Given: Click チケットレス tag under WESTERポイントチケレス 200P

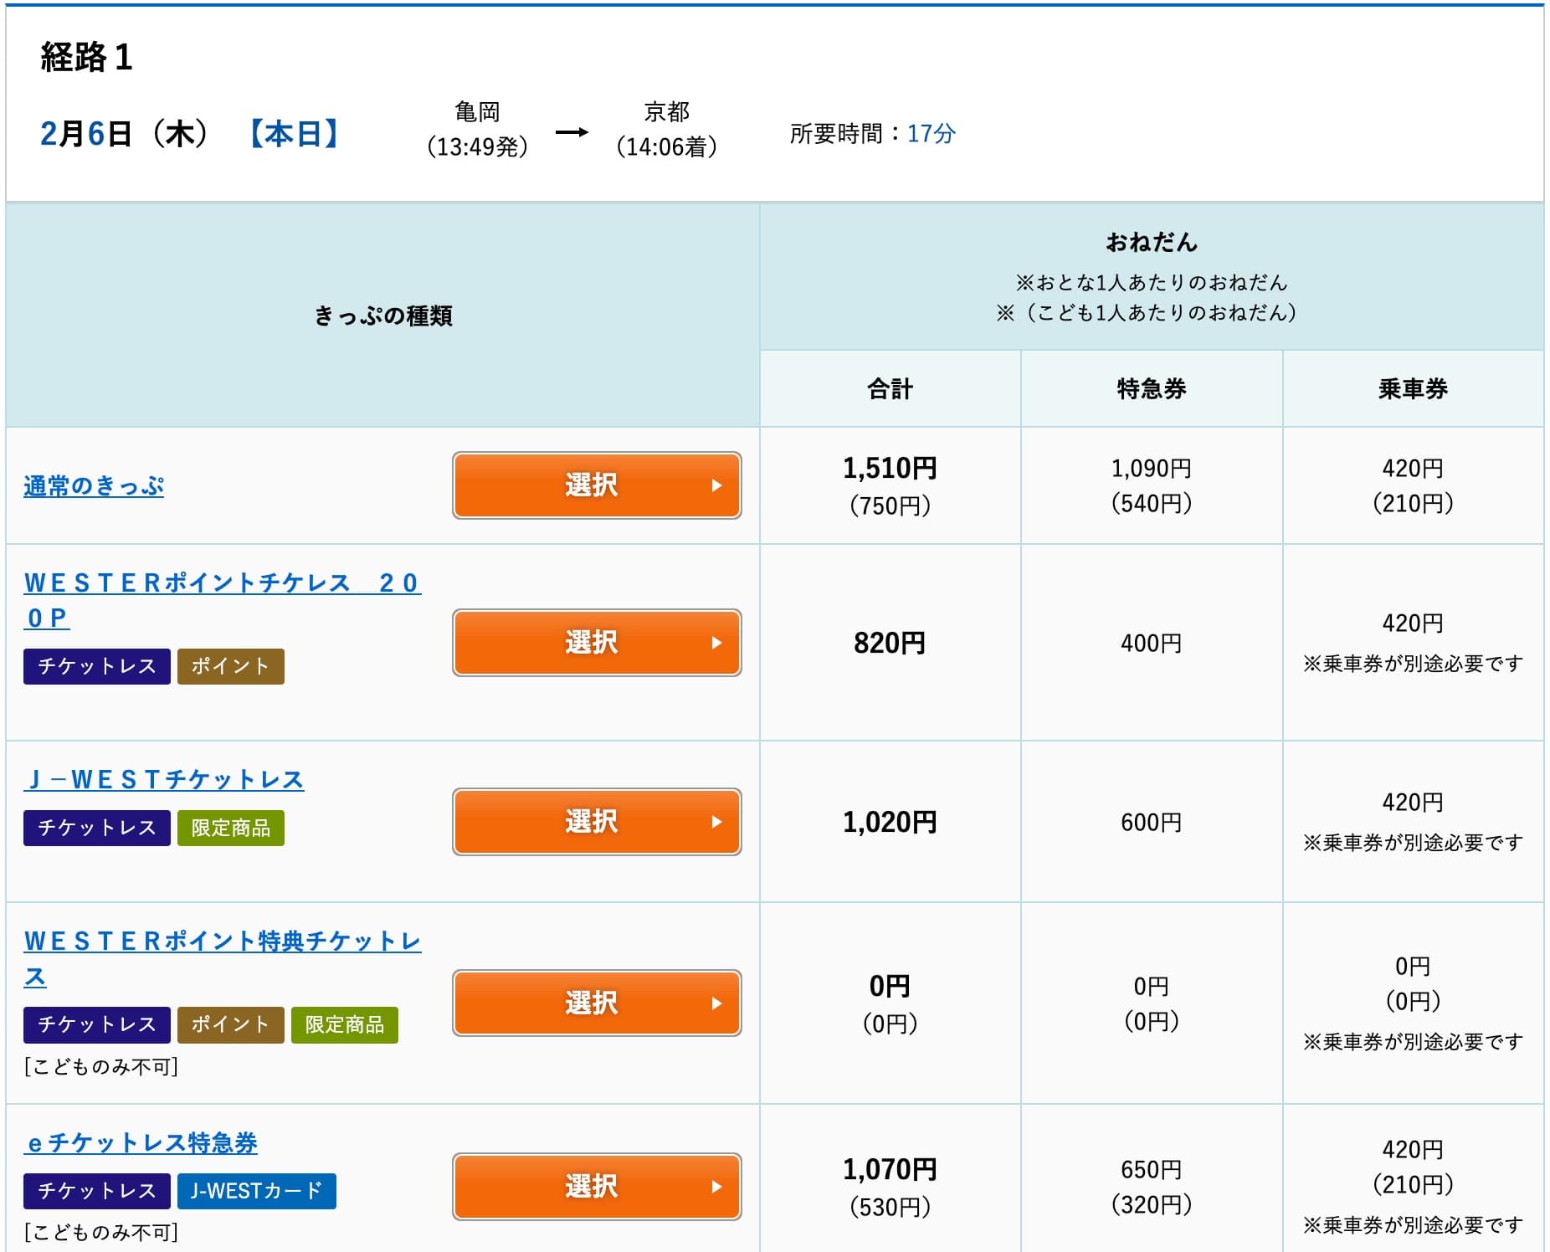Looking at the screenshot, I should click(x=97, y=666).
